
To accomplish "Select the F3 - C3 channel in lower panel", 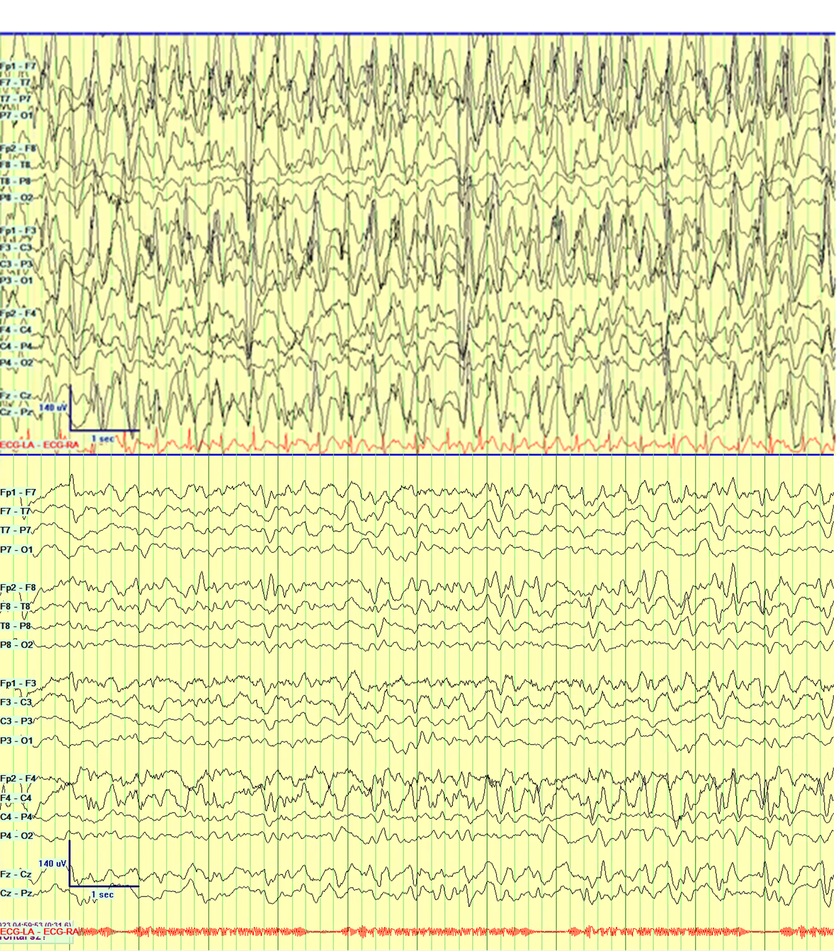I will 16,702.
